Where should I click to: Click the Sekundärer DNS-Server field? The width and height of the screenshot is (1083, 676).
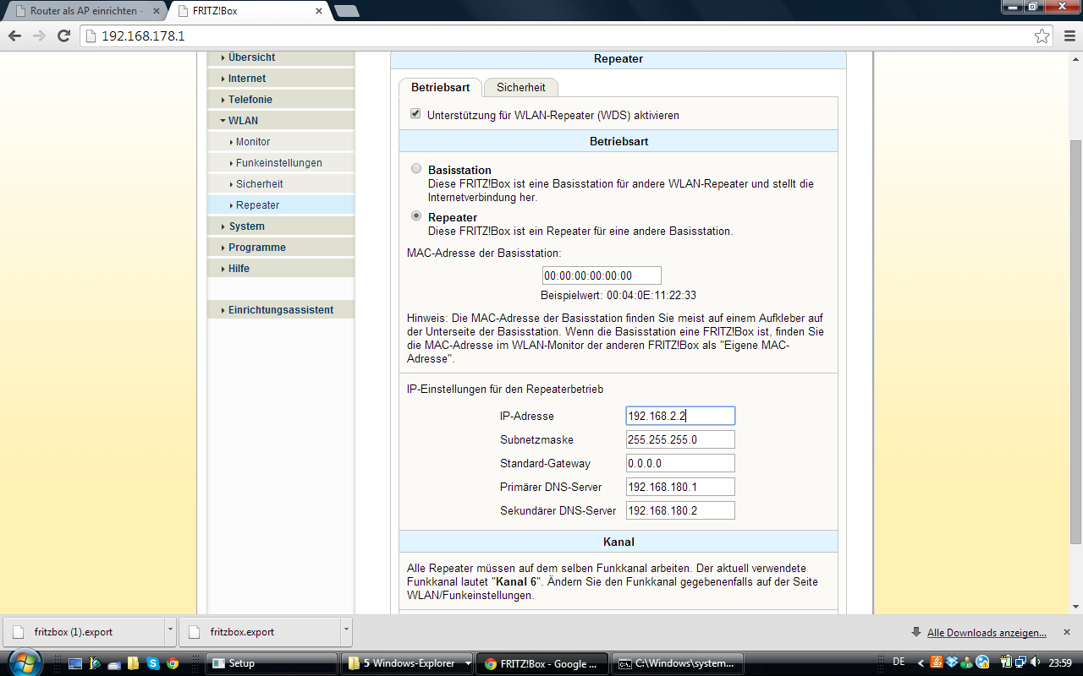click(680, 510)
